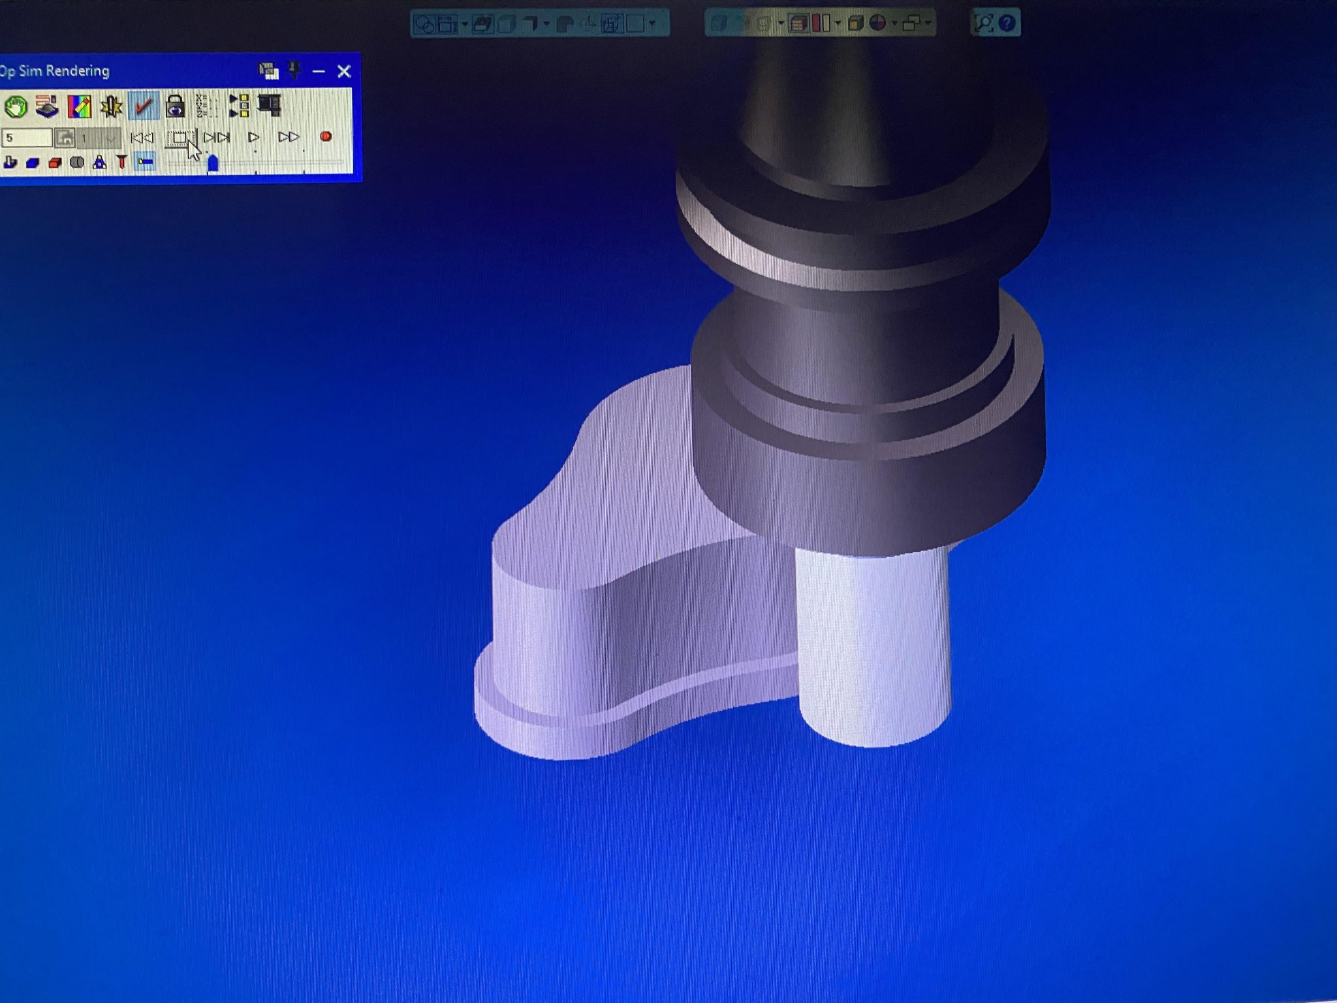
Task: Toggle the red checkmark button
Action: tap(143, 106)
